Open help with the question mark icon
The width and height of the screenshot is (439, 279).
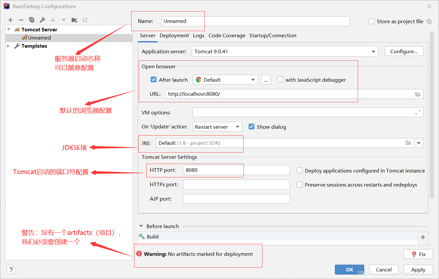[11, 270]
